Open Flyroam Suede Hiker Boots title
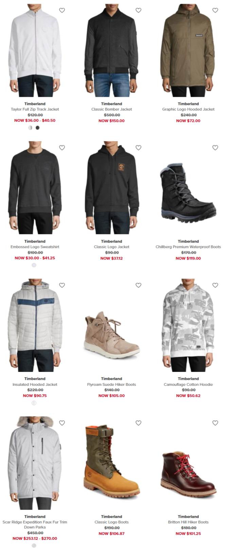The width and height of the screenshot is (228, 553). pos(111,384)
